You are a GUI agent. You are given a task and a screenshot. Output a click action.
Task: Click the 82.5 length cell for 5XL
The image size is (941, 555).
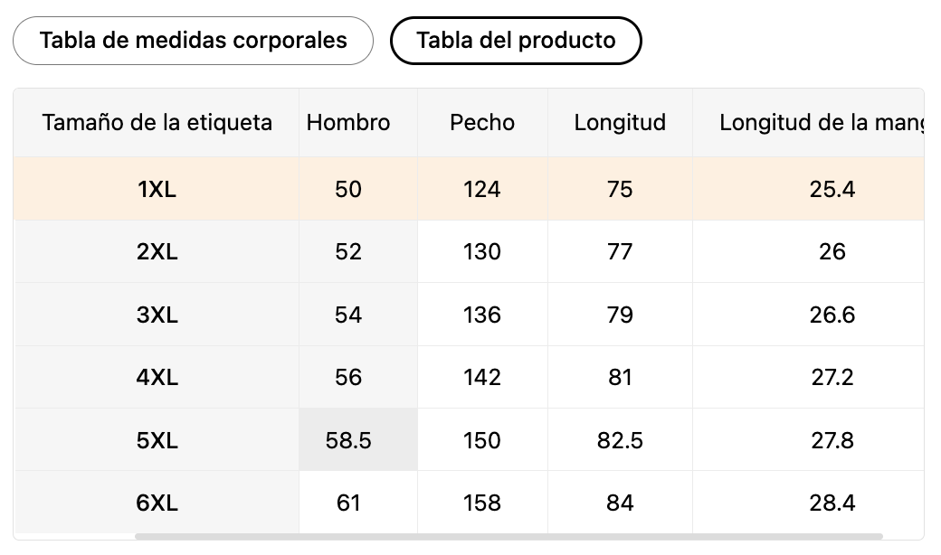620,440
